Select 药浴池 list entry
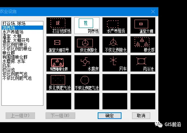187x133 pixels. click(x=22, y=70)
